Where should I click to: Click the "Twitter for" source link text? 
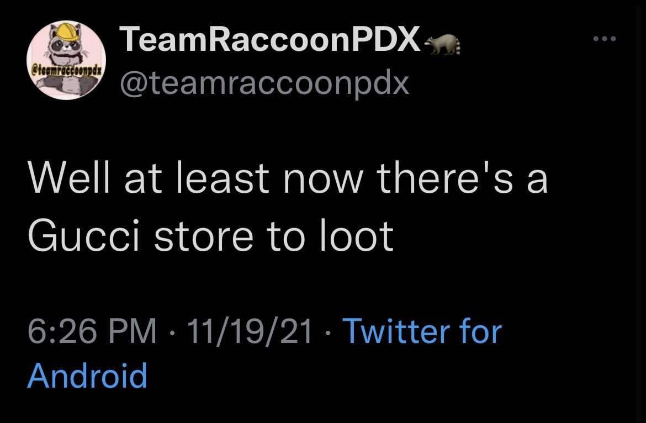coord(422,331)
